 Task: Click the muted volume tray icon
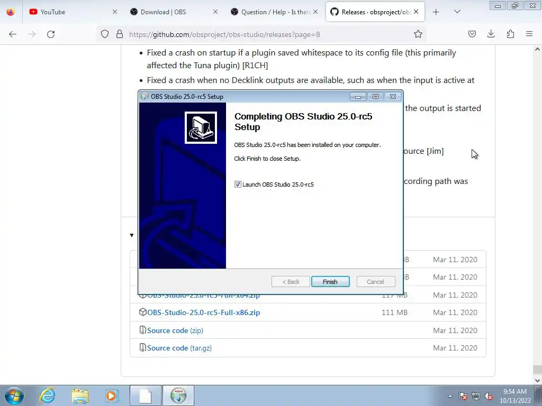(x=489, y=396)
